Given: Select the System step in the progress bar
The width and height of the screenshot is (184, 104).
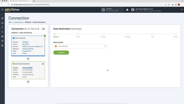Looking at the screenshot, I should pos(54,34).
